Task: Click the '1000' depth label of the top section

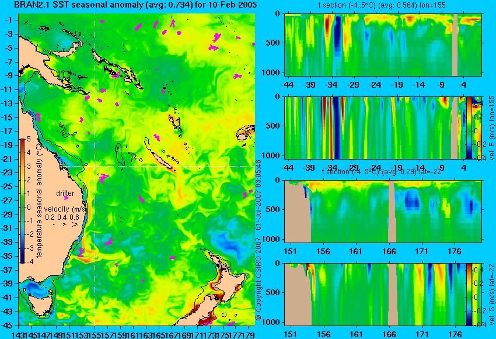Action: tap(271, 72)
